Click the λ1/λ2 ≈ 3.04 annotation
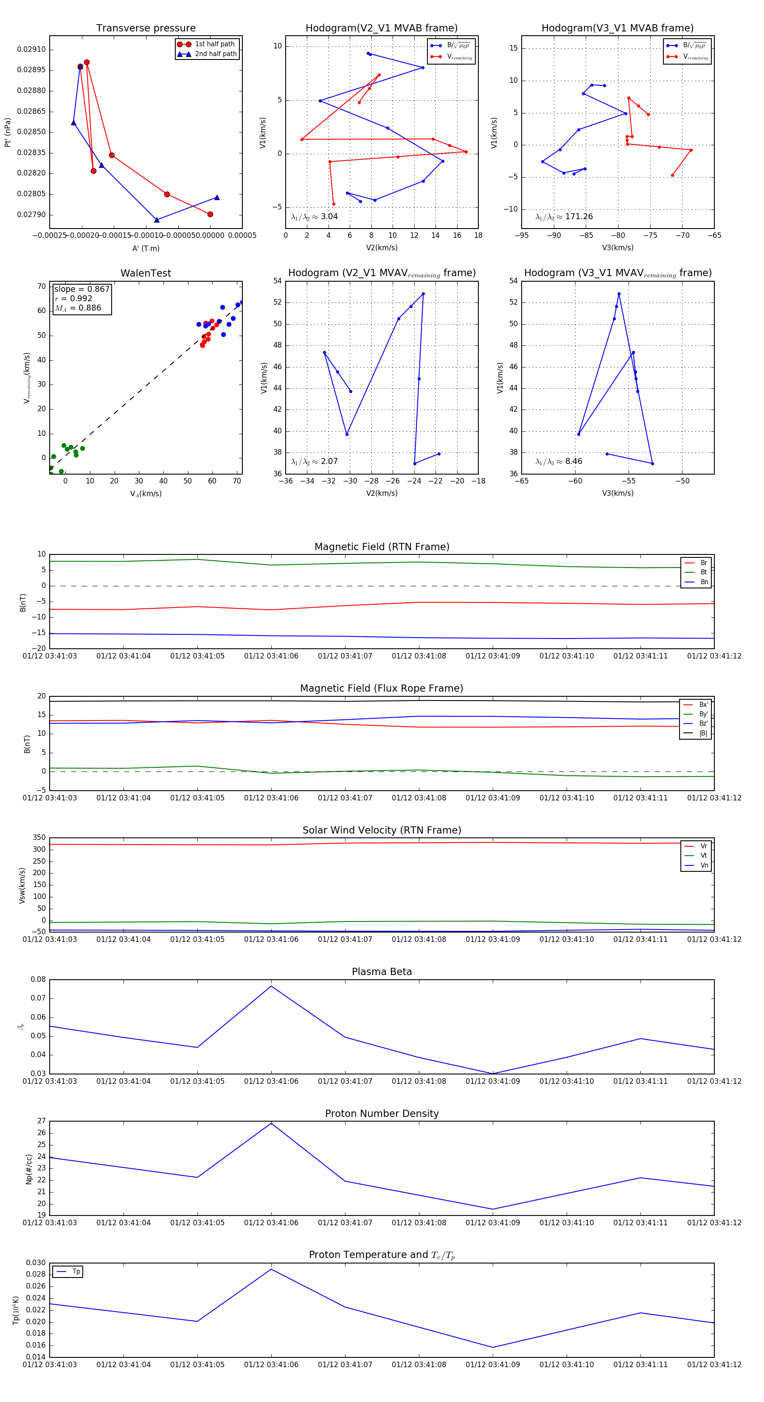The height and width of the screenshot is (1402, 764). click(314, 217)
